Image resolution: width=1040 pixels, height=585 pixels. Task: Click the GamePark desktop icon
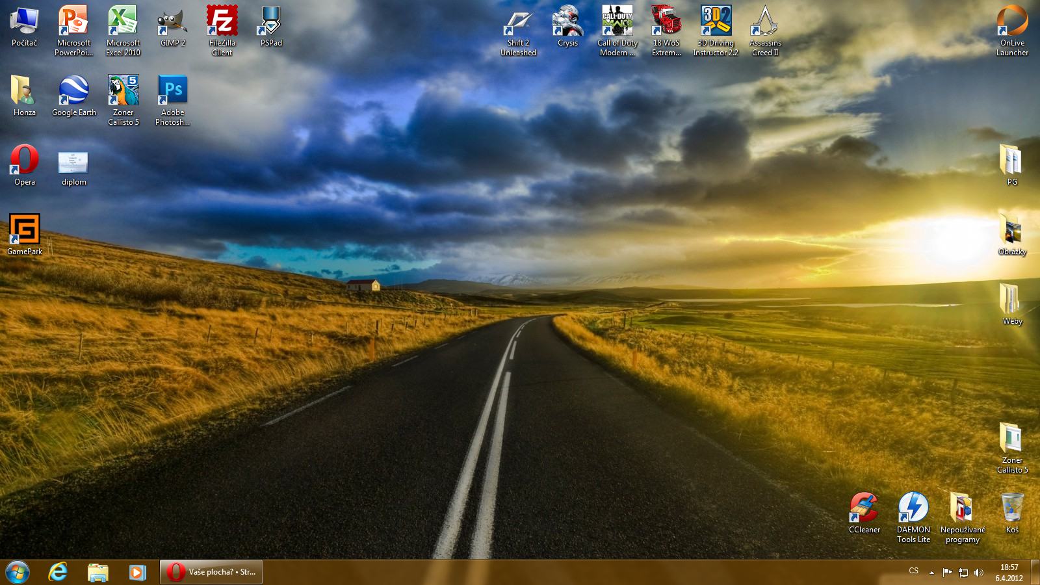25,230
